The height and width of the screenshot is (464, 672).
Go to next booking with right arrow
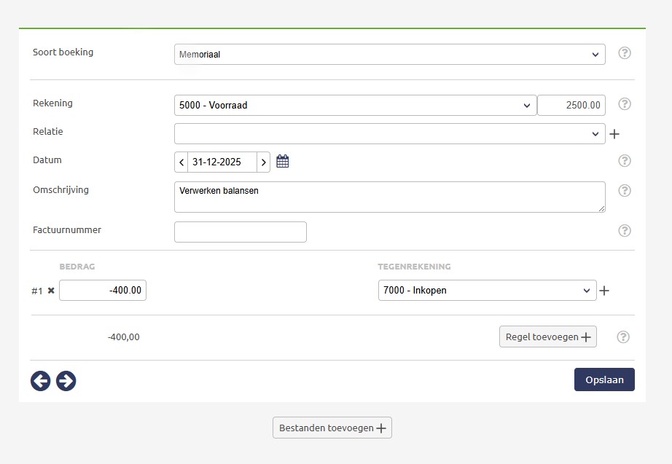click(x=66, y=380)
